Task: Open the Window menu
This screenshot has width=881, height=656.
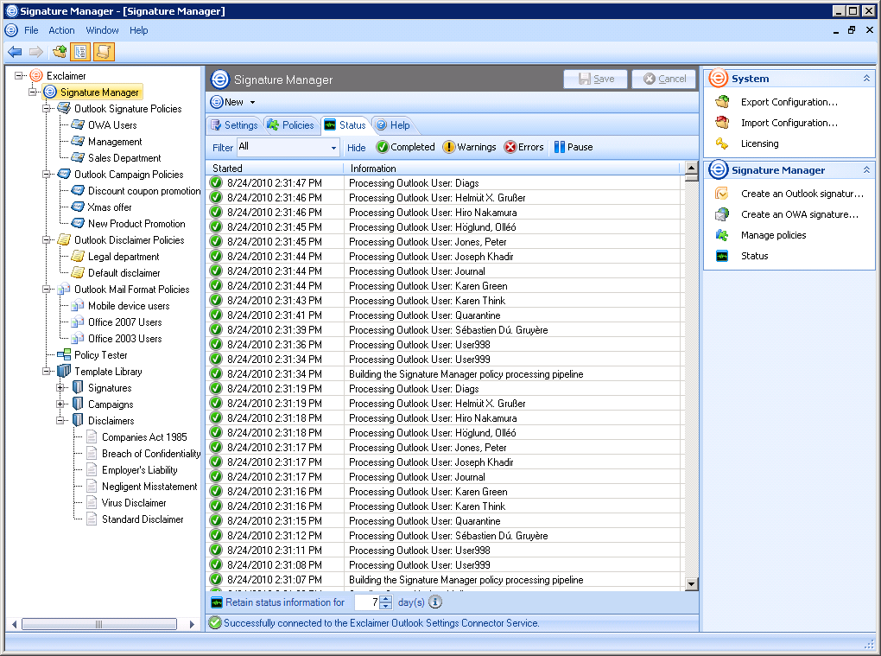Action: (102, 30)
